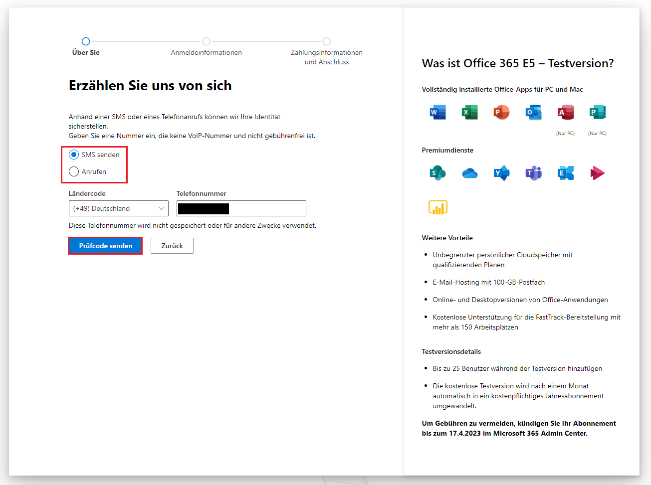Click the Publisher app icon
Viewport: 651px width, 485px height.
[x=597, y=112]
